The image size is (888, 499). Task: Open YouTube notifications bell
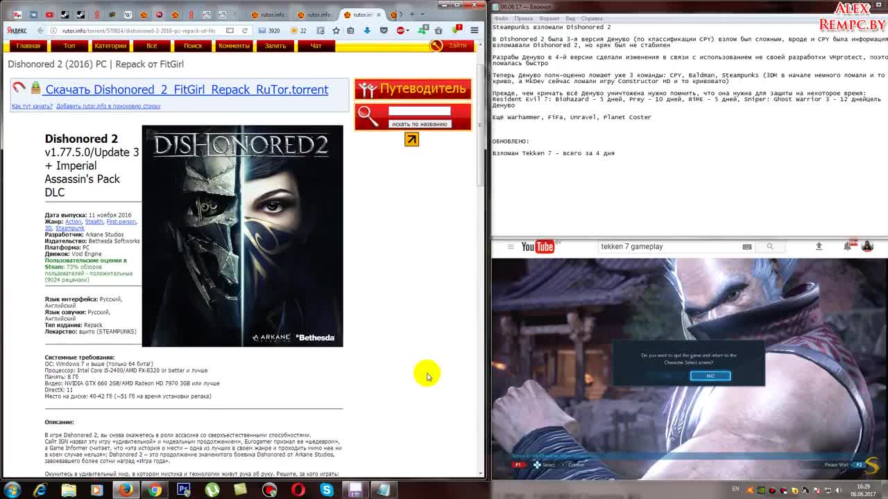point(848,247)
